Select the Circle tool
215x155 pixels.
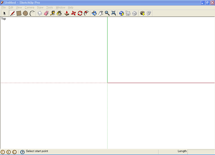point(25,13)
